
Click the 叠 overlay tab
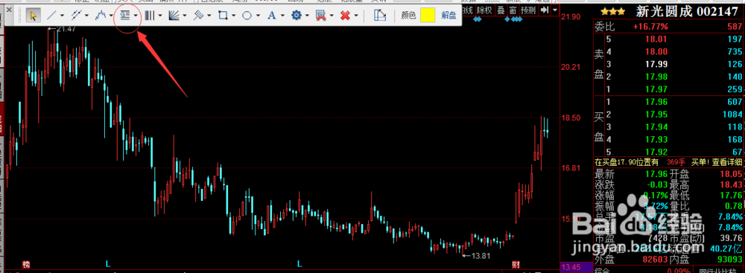click(501, 10)
